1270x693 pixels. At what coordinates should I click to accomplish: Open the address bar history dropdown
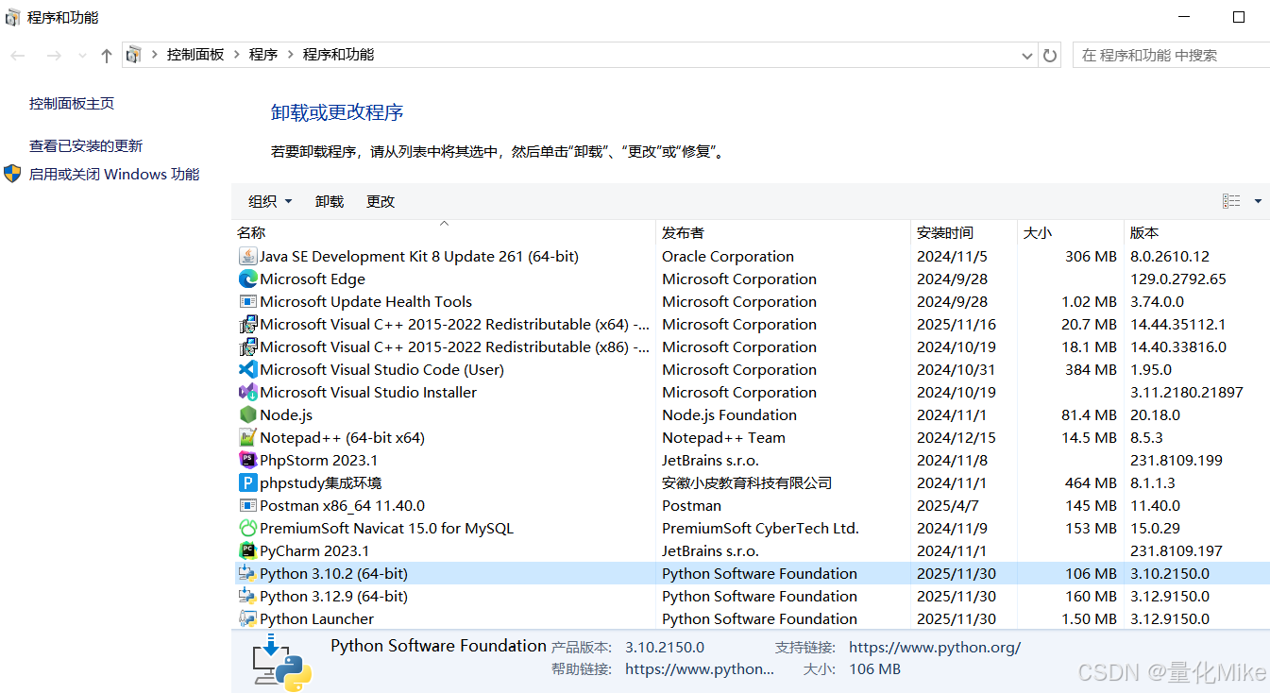(1027, 56)
